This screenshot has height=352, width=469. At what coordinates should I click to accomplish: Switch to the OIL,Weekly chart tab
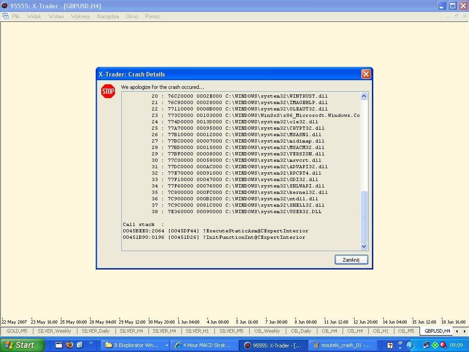click(x=267, y=331)
